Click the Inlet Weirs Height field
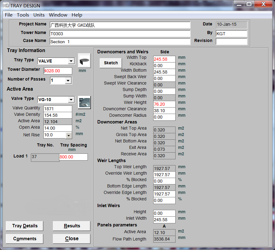Image resolution: width=275 pixels, height=250 pixels. (x=164, y=213)
